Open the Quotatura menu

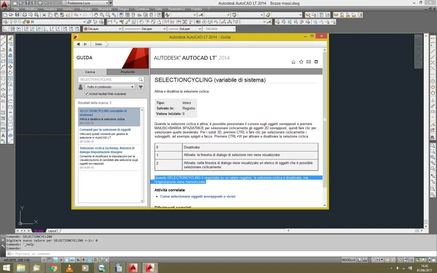142,9
